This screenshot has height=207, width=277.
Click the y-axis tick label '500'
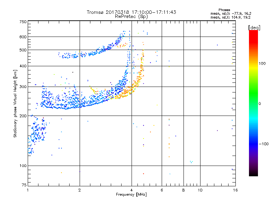coord(23,50)
